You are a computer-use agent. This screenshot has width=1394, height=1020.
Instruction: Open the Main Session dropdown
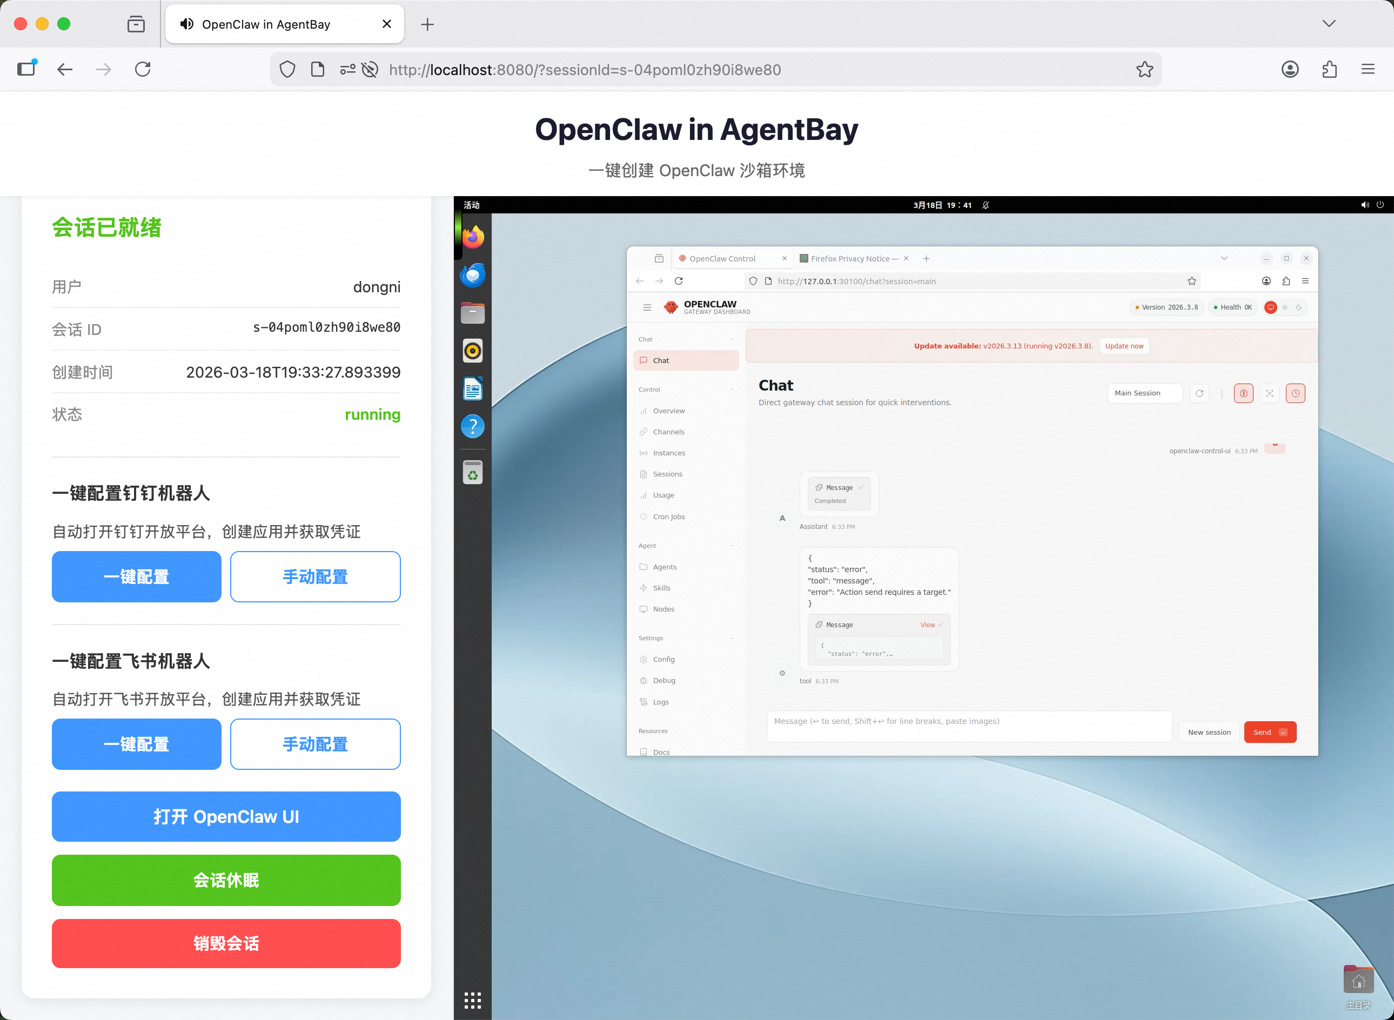coord(1144,393)
